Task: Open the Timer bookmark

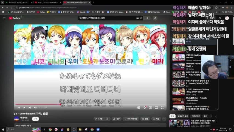Action: click(167, 12)
